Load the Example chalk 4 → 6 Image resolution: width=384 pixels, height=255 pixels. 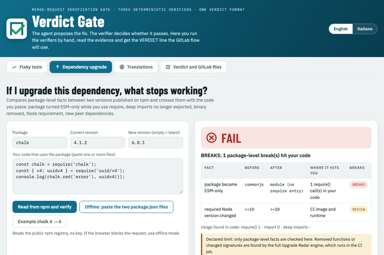tap(40, 222)
